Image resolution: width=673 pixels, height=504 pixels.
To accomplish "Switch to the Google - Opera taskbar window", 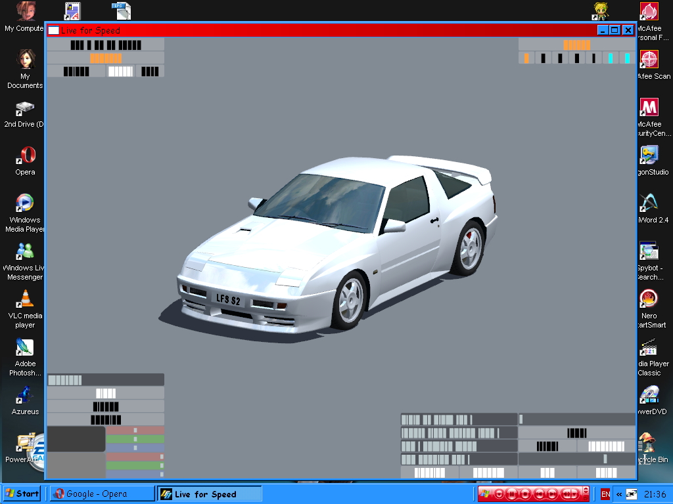I will click(102, 493).
